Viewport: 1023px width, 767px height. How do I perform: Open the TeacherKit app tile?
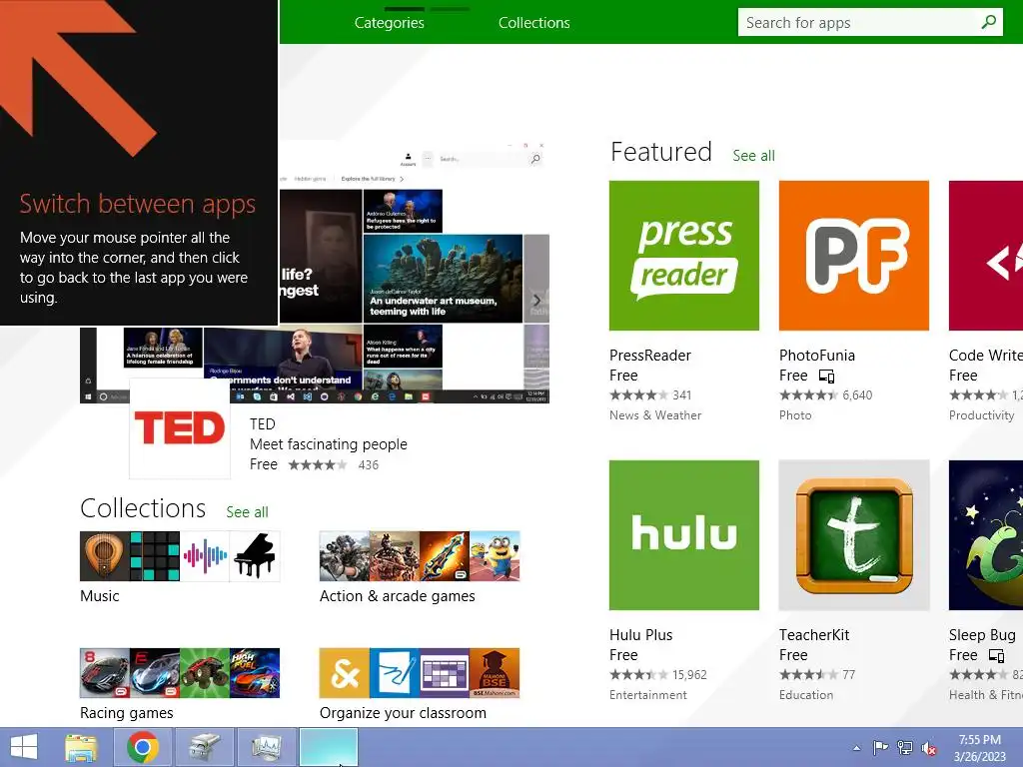(853, 535)
